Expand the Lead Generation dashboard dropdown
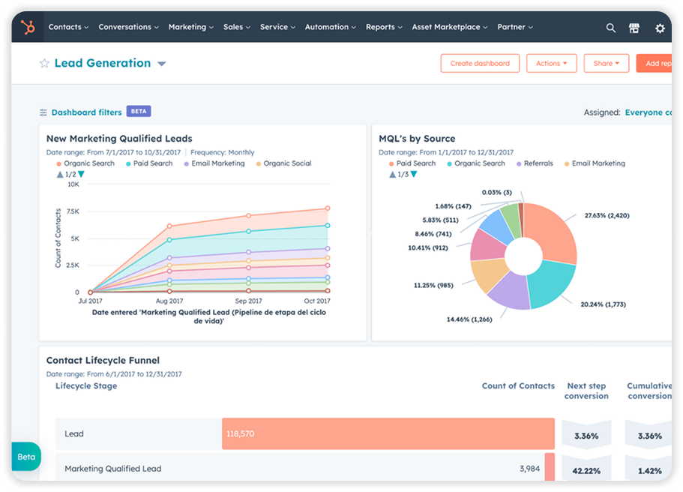The height and width of the screenshot is (492, 683). click(161, 64)
